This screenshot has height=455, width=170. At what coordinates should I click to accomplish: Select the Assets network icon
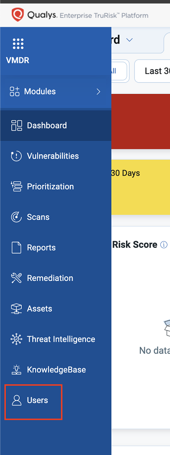pos(16,309)
